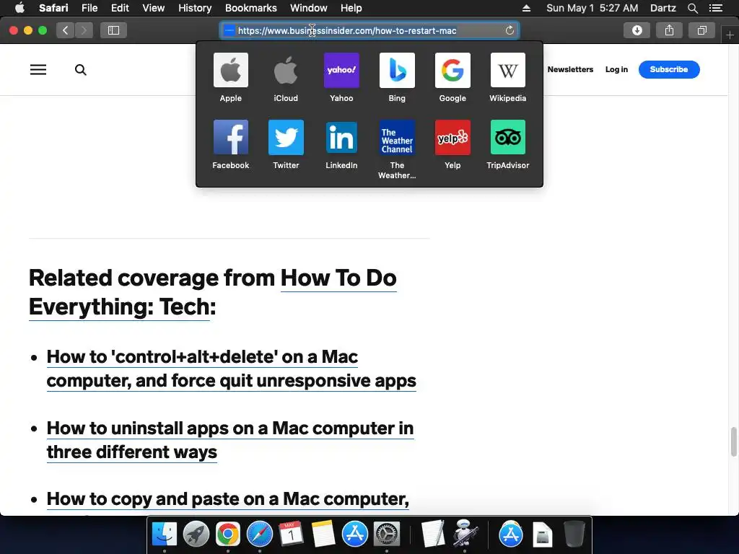Viewport: 739px width, 554px height.
Task: Reload the page with the refresh icon
Action: [510, 30]
